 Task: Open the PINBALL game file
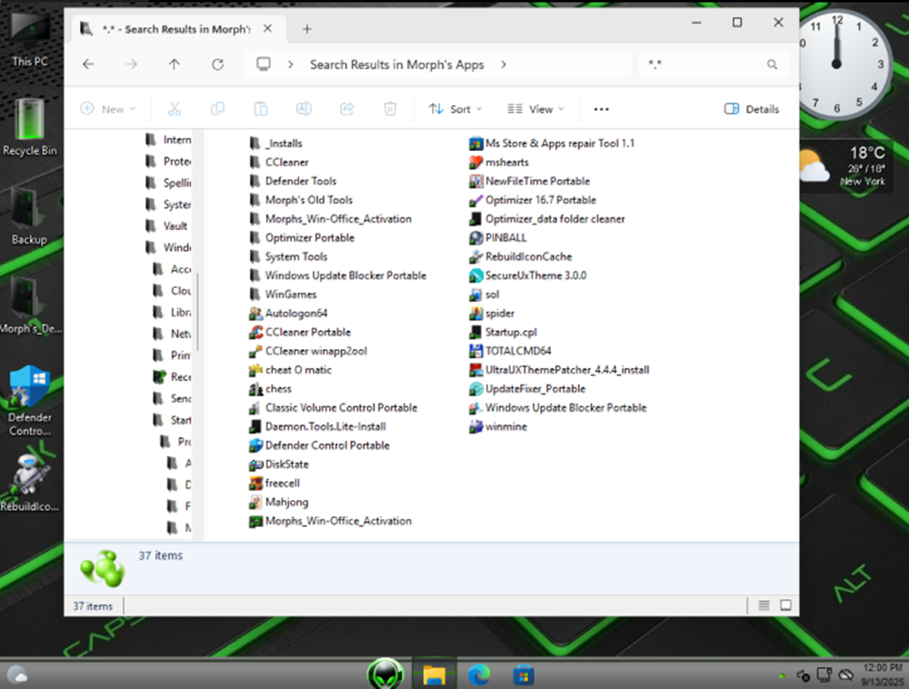[505, 237]
